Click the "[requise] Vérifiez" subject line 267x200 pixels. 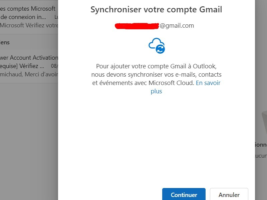[22, 66]
